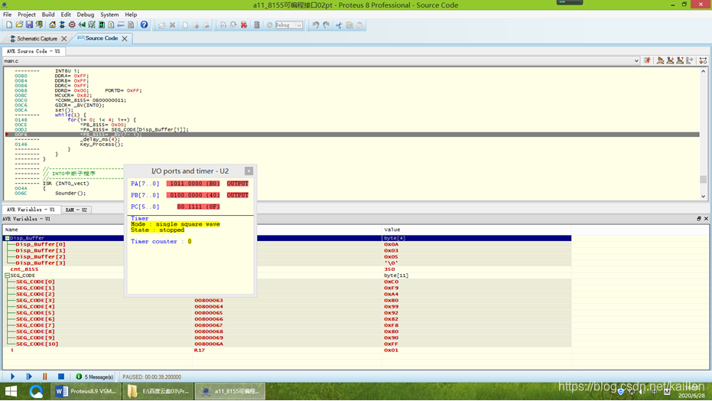Step into function boot icon
This screenshot has height=401, width=712.
tap(670, 60)
